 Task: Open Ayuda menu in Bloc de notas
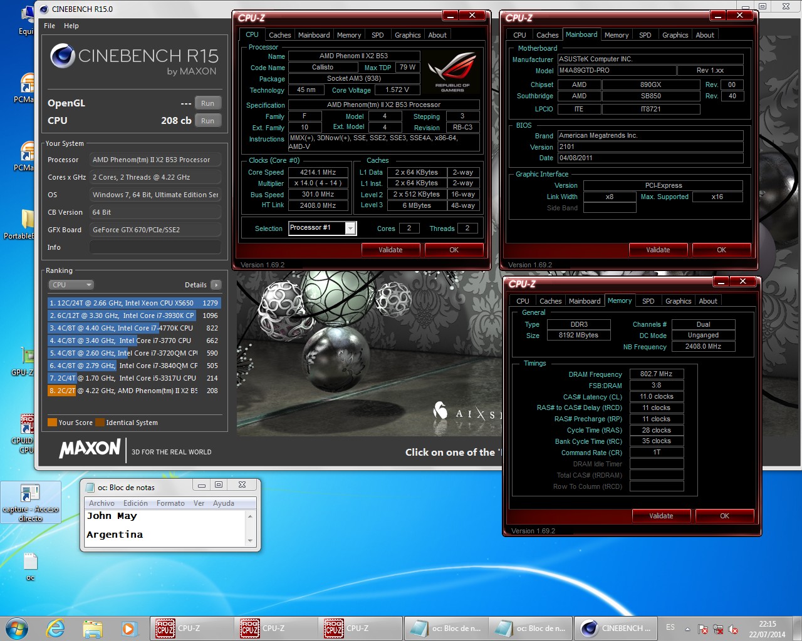coord(223,503)
